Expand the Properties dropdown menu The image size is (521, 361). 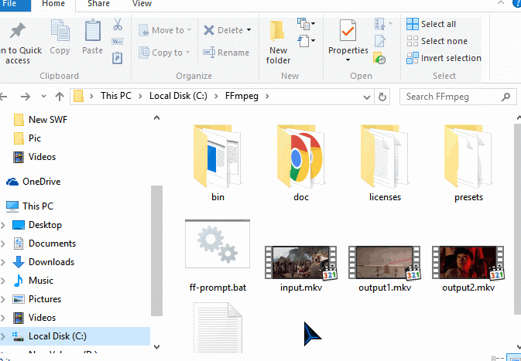pos(348,60)
